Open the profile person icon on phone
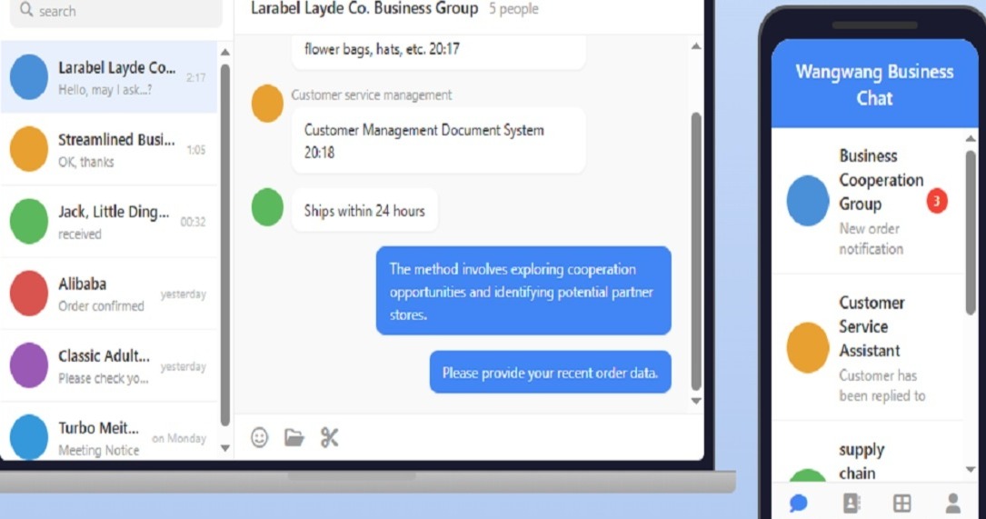The image size is (986, 519). click(x=953, y=504)
